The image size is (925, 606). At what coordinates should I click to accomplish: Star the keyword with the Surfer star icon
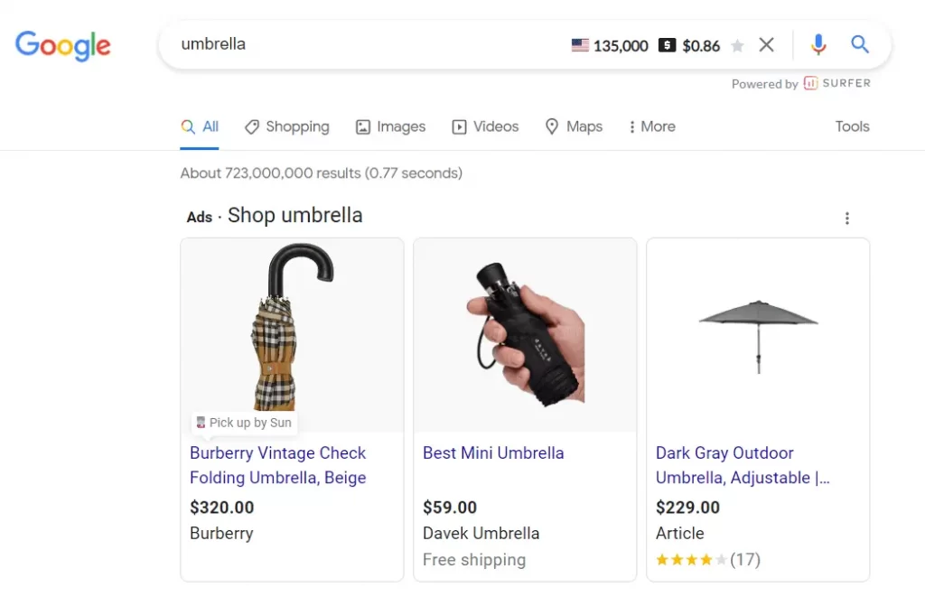tap(737, 45)
